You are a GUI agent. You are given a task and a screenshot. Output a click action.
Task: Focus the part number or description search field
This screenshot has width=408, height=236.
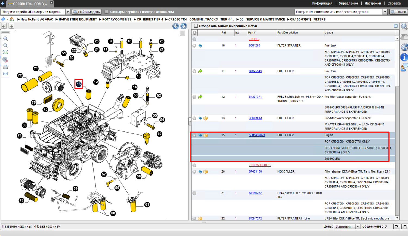point(339,12)
